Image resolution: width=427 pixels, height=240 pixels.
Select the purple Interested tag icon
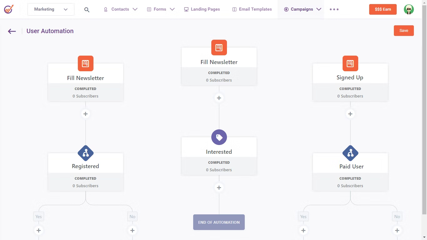pyautogui.click(x=219, y=137)
